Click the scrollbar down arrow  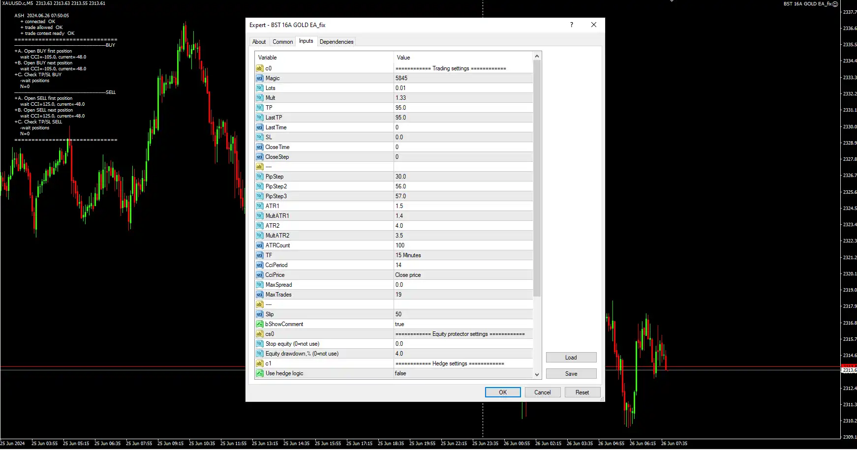pos(537,374)
